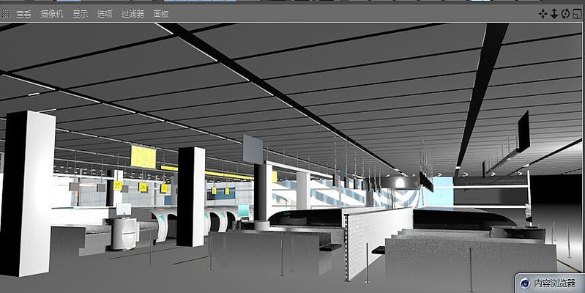
Task: Open the 面板 menu
Action: [x=160, y=14]
